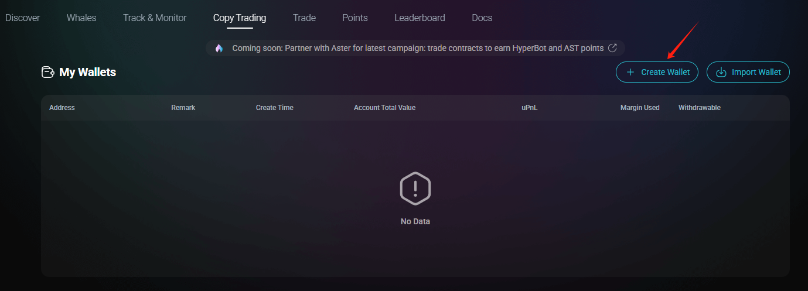Switch to Track & Monitor tab
Screen dimensions: 808x291
click(x=155, y=18)
